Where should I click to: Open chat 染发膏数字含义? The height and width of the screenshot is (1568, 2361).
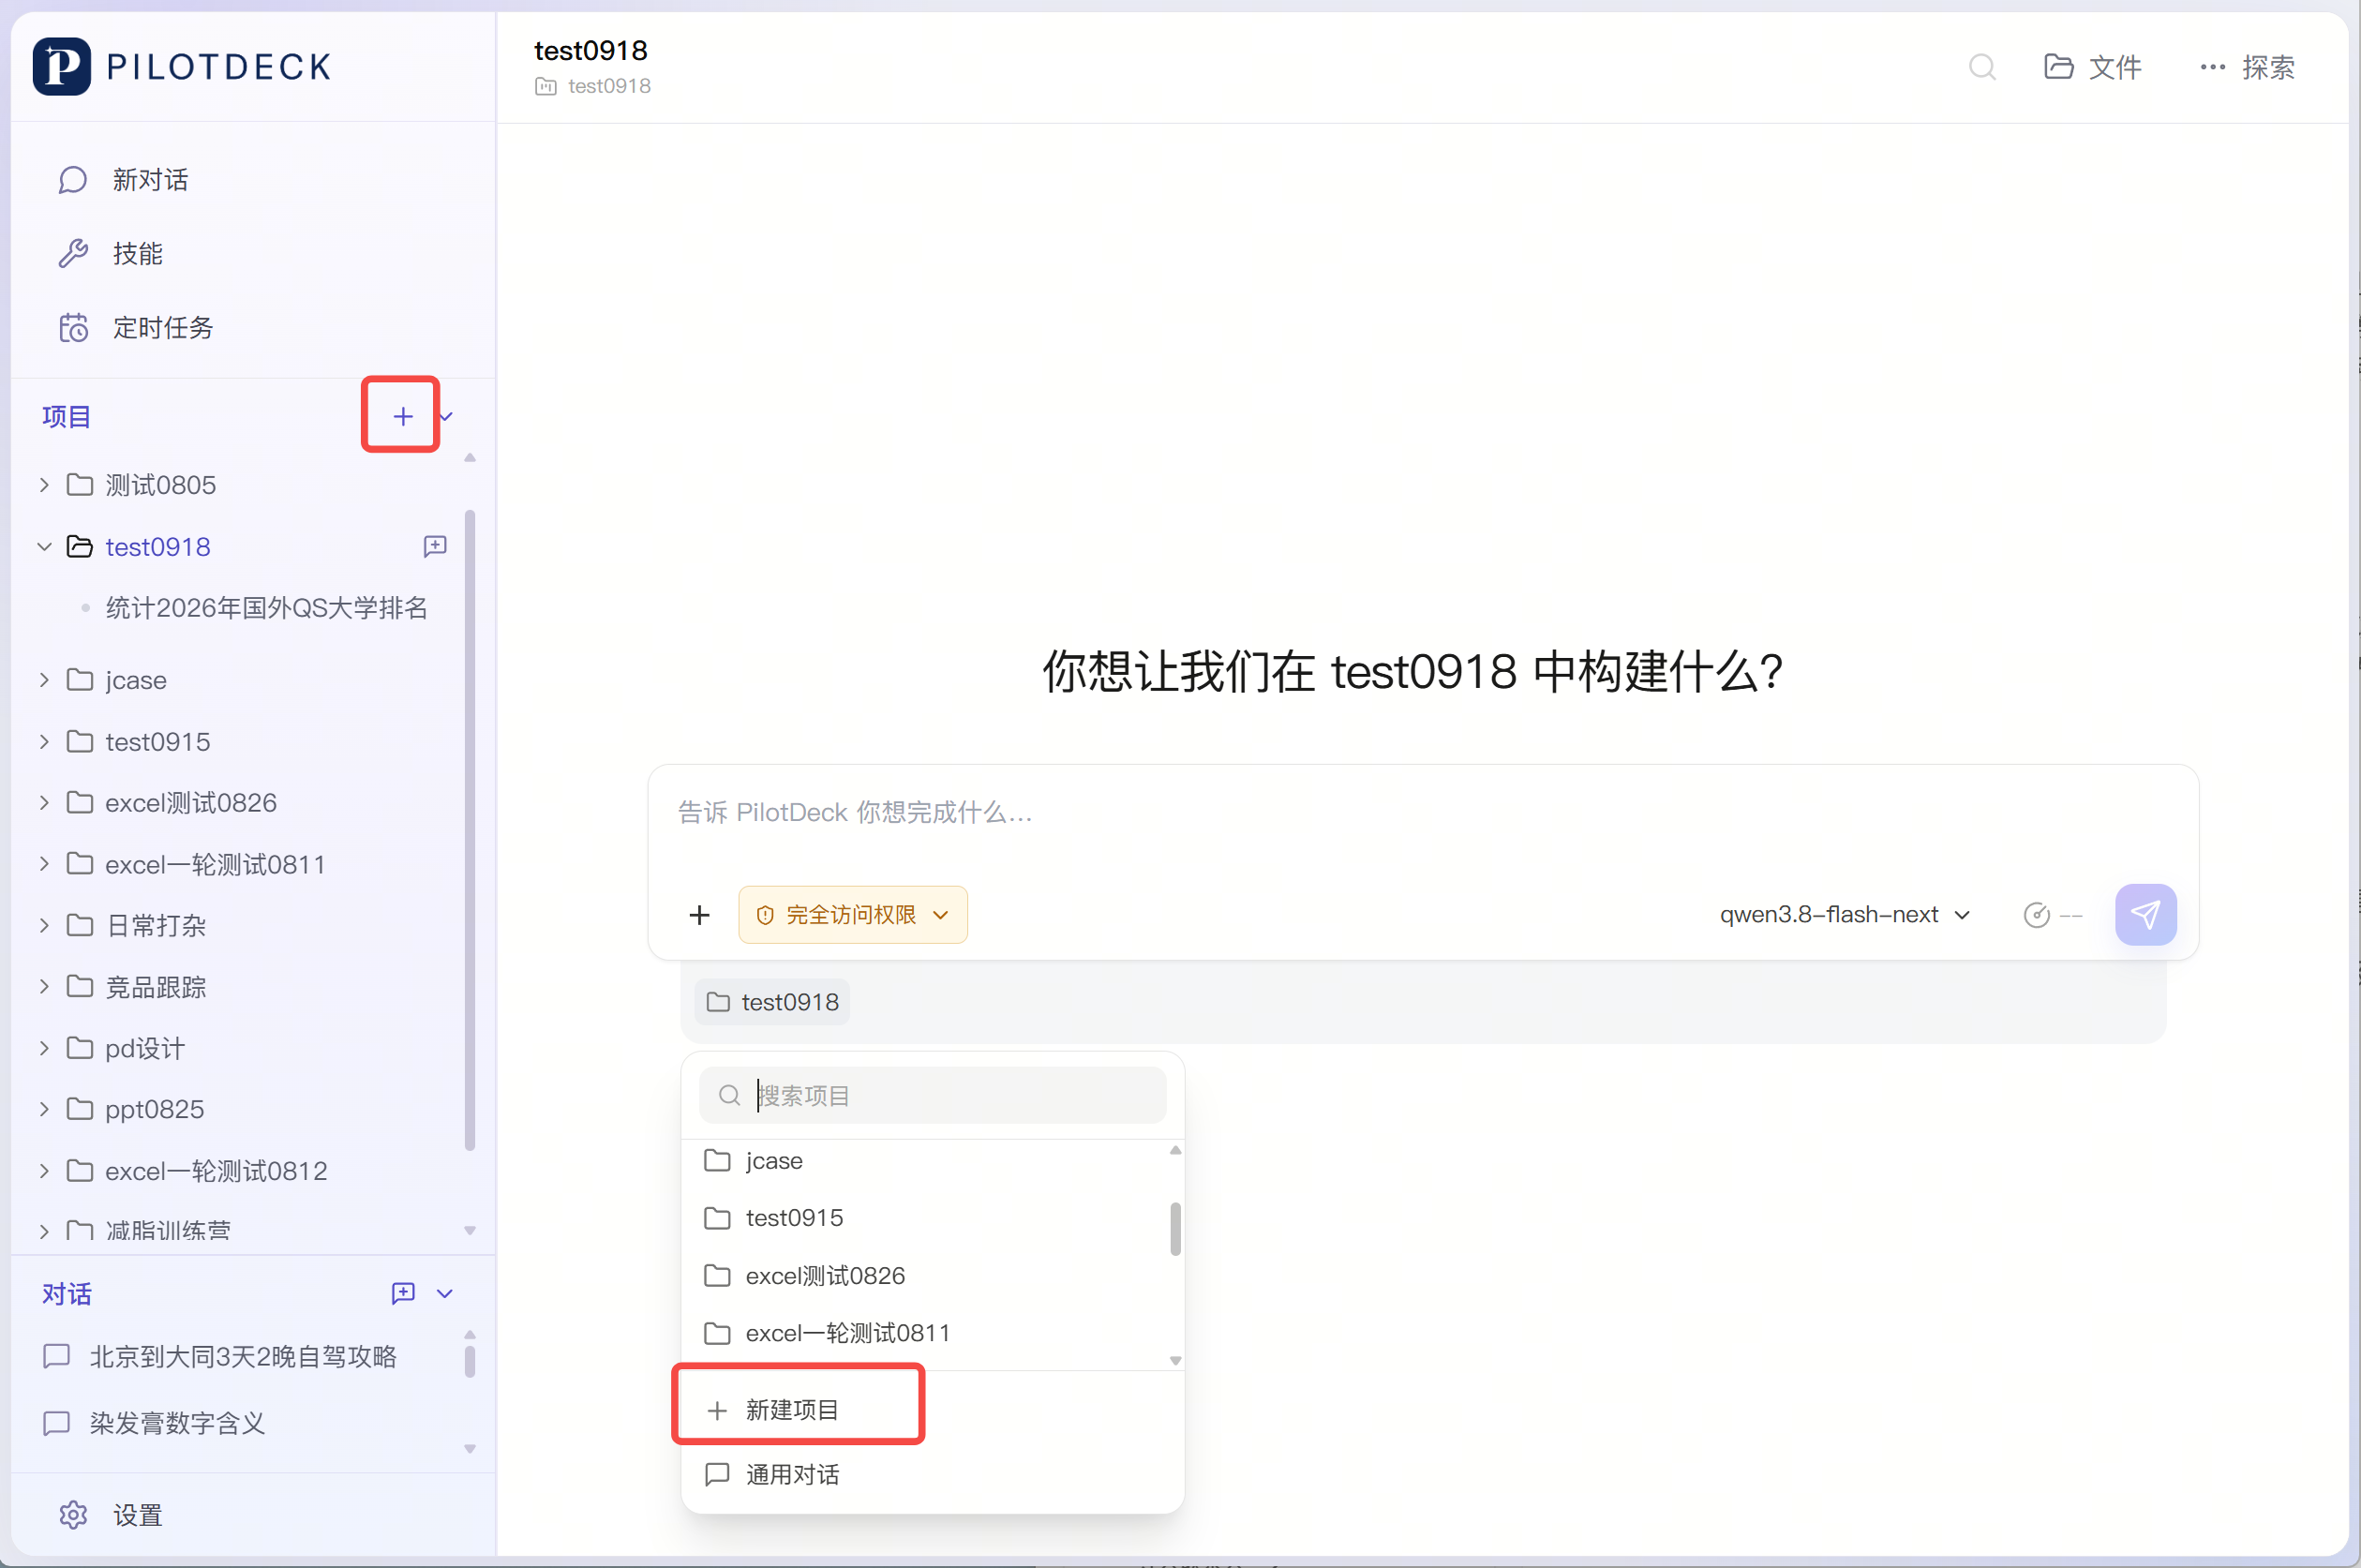tap(177, 1423)
